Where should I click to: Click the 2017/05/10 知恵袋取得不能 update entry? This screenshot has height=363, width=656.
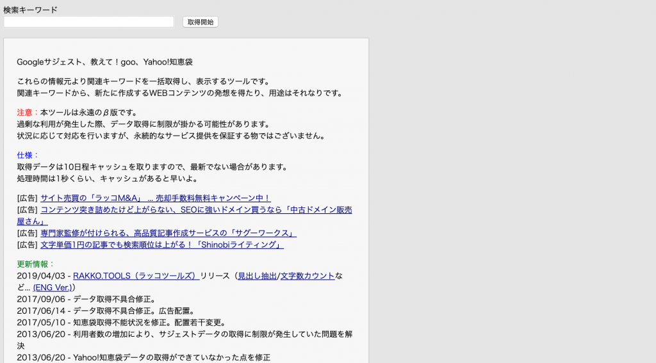coord(122,323)
